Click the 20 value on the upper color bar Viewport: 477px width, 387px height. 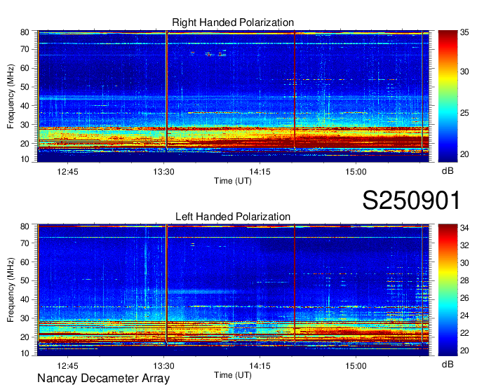464,154
